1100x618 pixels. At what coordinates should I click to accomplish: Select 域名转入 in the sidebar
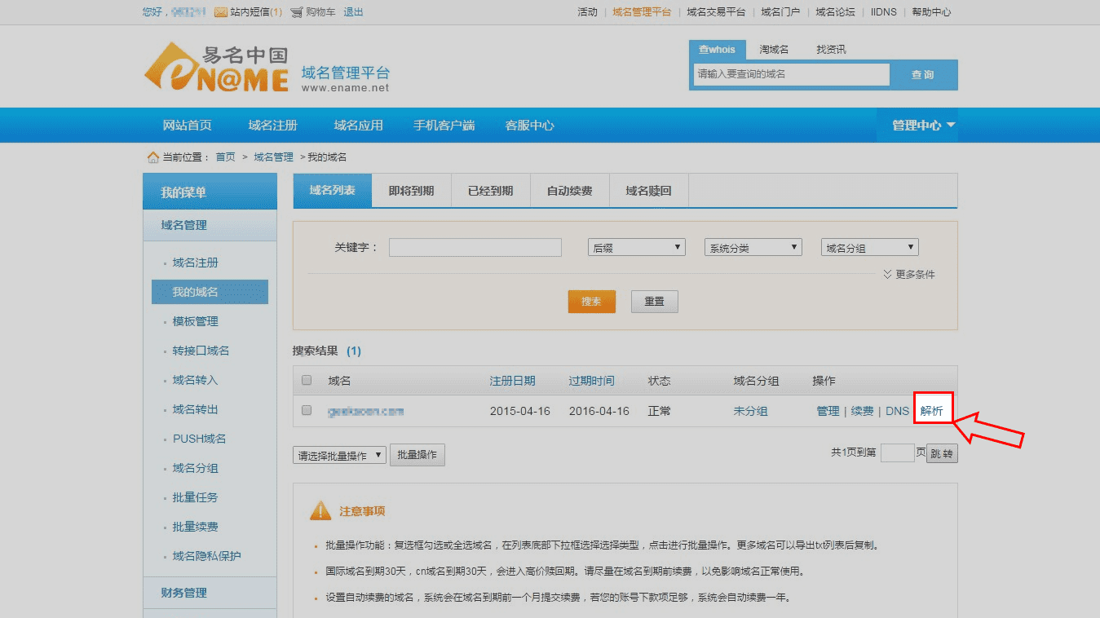[x=196, y=380]
